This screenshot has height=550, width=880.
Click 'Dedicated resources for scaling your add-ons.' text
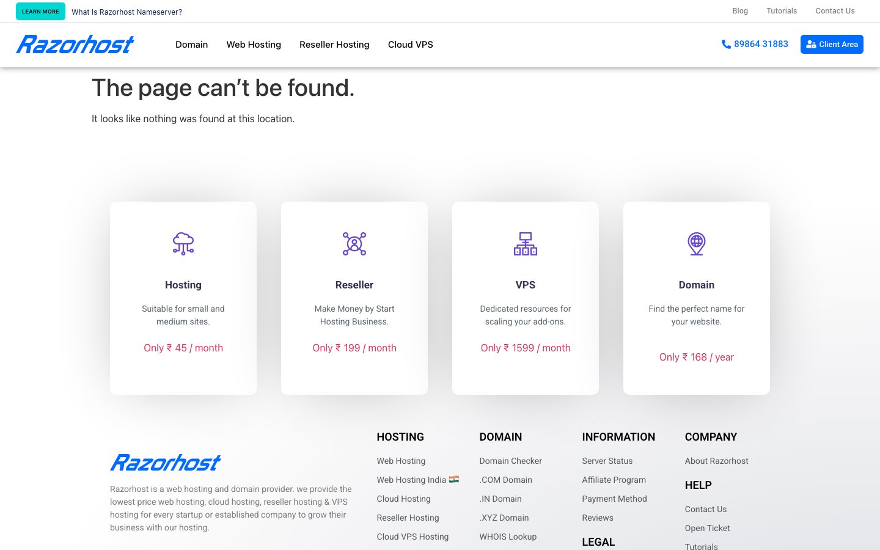coord(526,315)
